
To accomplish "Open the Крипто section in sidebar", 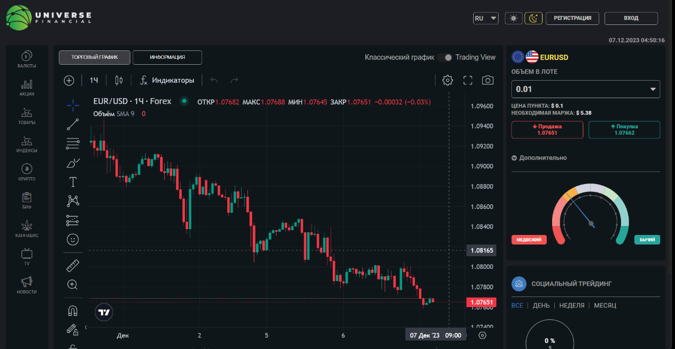I will [26, 172].
